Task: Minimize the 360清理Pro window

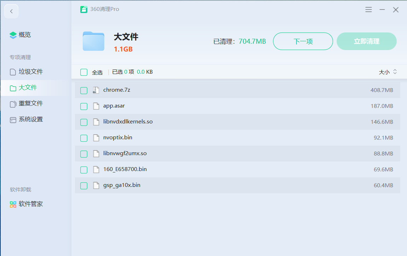Action: tap(382, 10)
